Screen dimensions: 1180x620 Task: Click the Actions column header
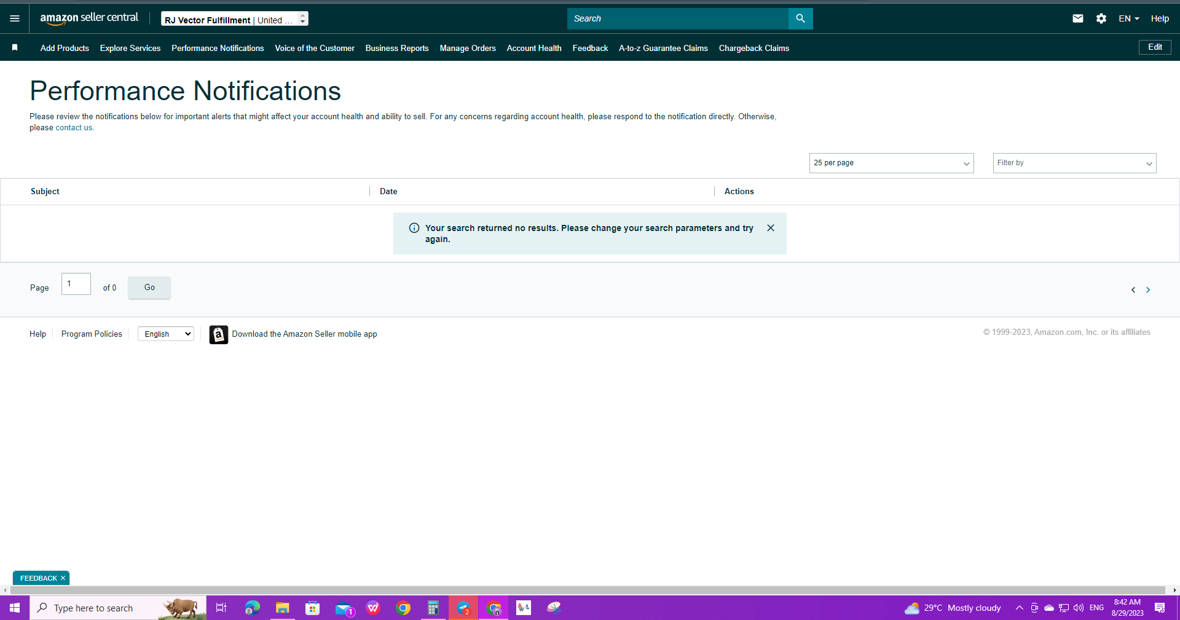tap(739, 191)
